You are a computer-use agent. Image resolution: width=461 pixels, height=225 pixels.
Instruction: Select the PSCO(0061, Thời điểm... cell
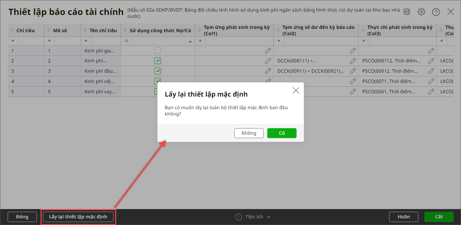tap(397, 91)
